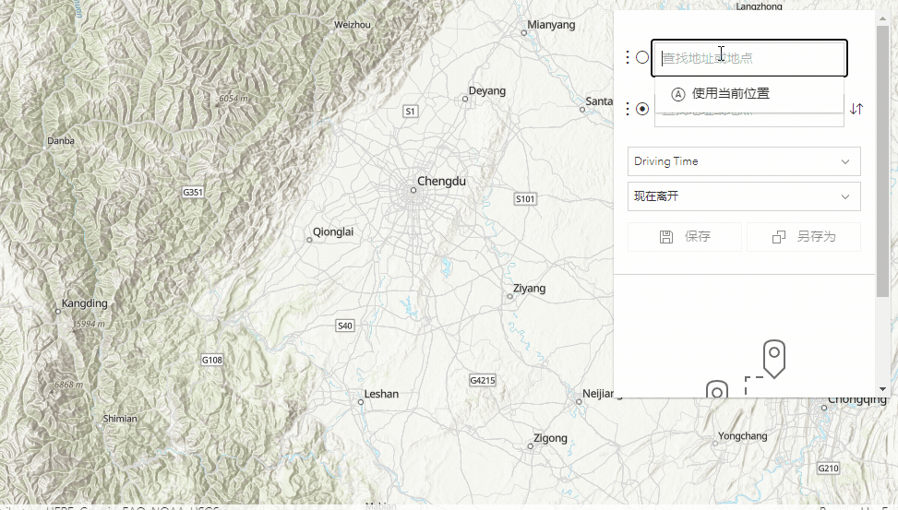This screenshot has height=510, width=898.
Task: Click the S1 highway shield
Action: point(410,111)
